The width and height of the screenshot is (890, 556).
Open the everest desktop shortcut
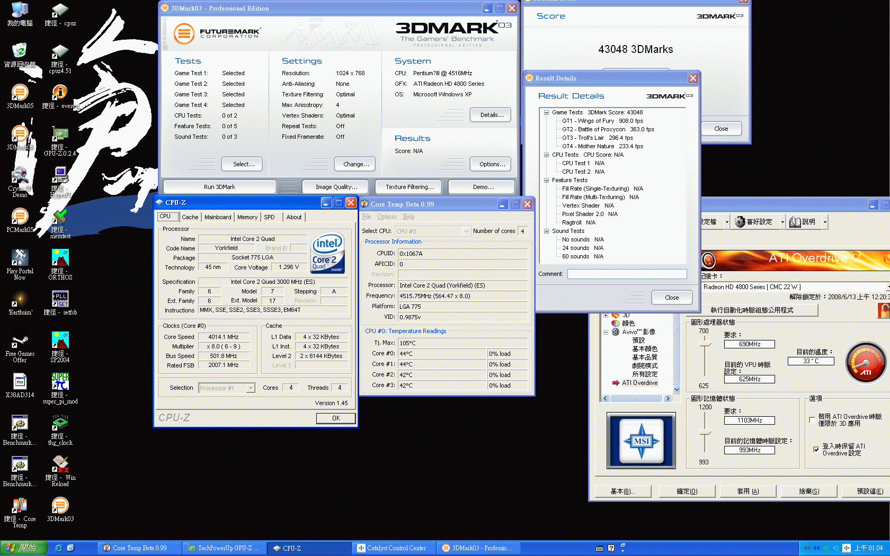pos(60,96)
